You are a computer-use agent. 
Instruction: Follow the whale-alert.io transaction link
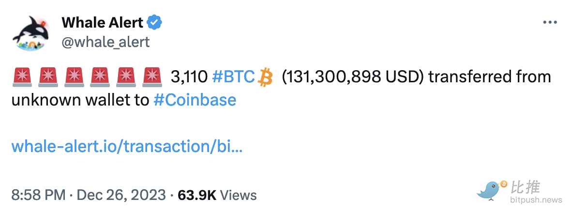coord(127,147)
